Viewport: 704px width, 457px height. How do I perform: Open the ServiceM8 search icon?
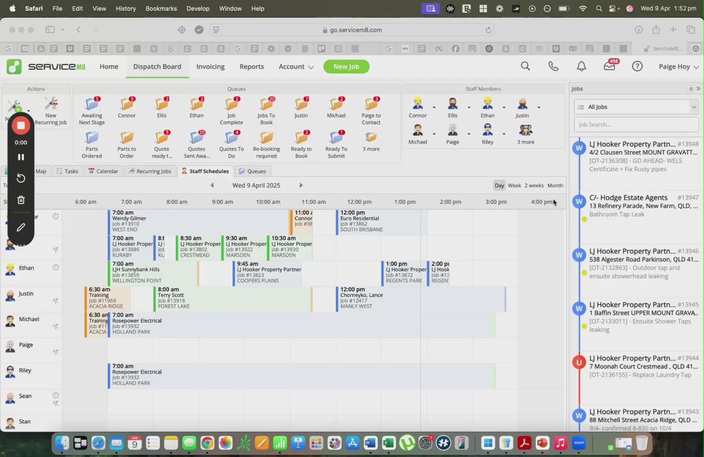click(x=526, y=67)
